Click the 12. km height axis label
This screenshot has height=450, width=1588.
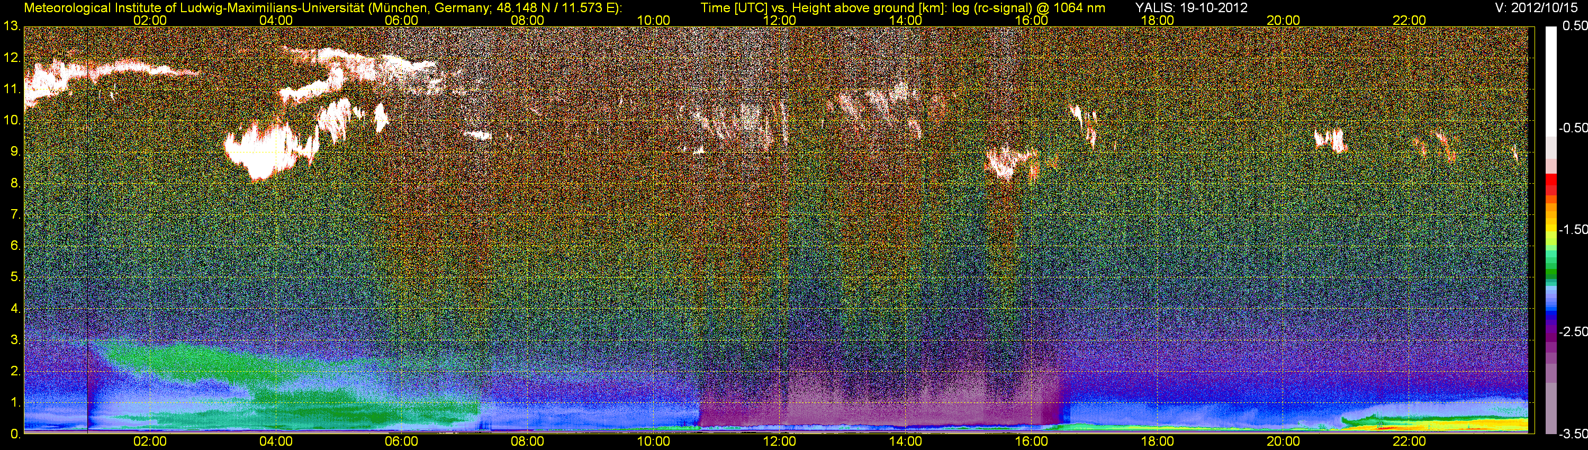(x=12, y=58)
